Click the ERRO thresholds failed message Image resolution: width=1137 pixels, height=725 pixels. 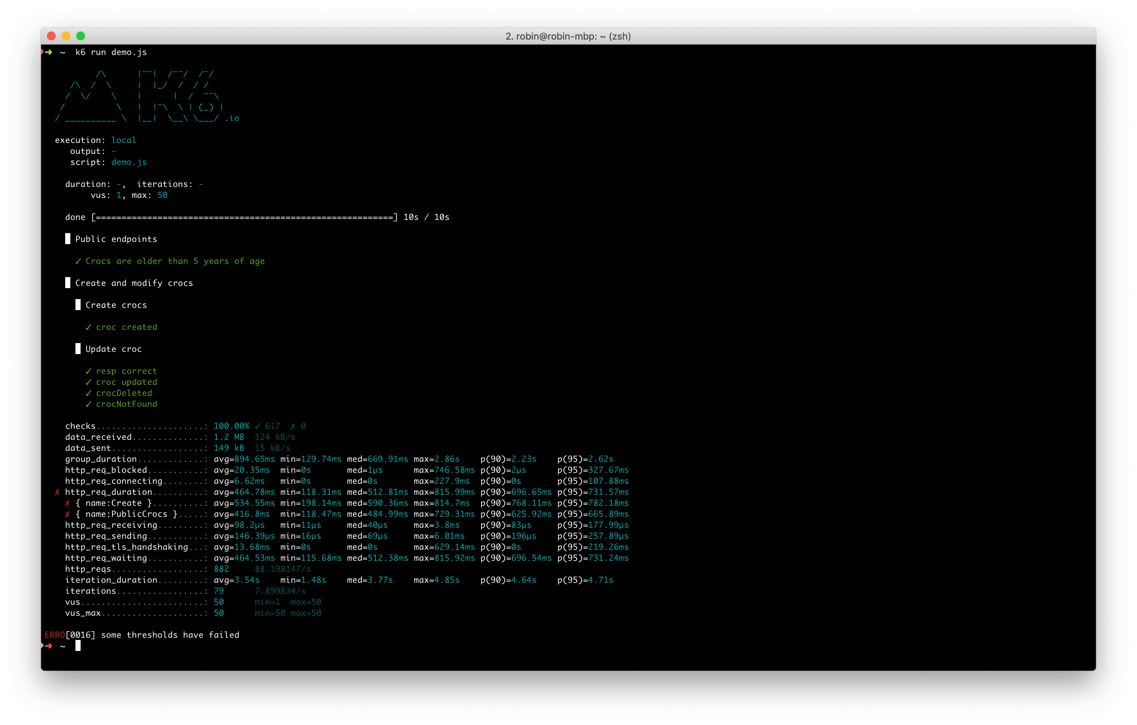point(142,635)
